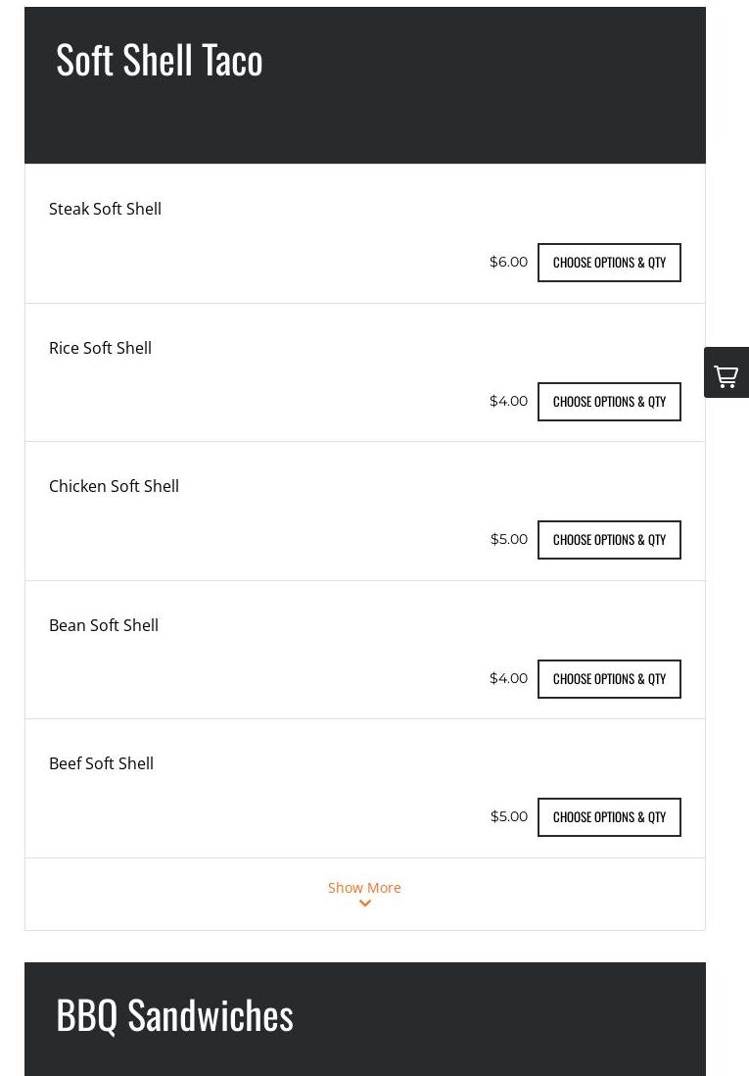
Task: Select the Beef Soft Shell item name
Action: coord(102,763)
